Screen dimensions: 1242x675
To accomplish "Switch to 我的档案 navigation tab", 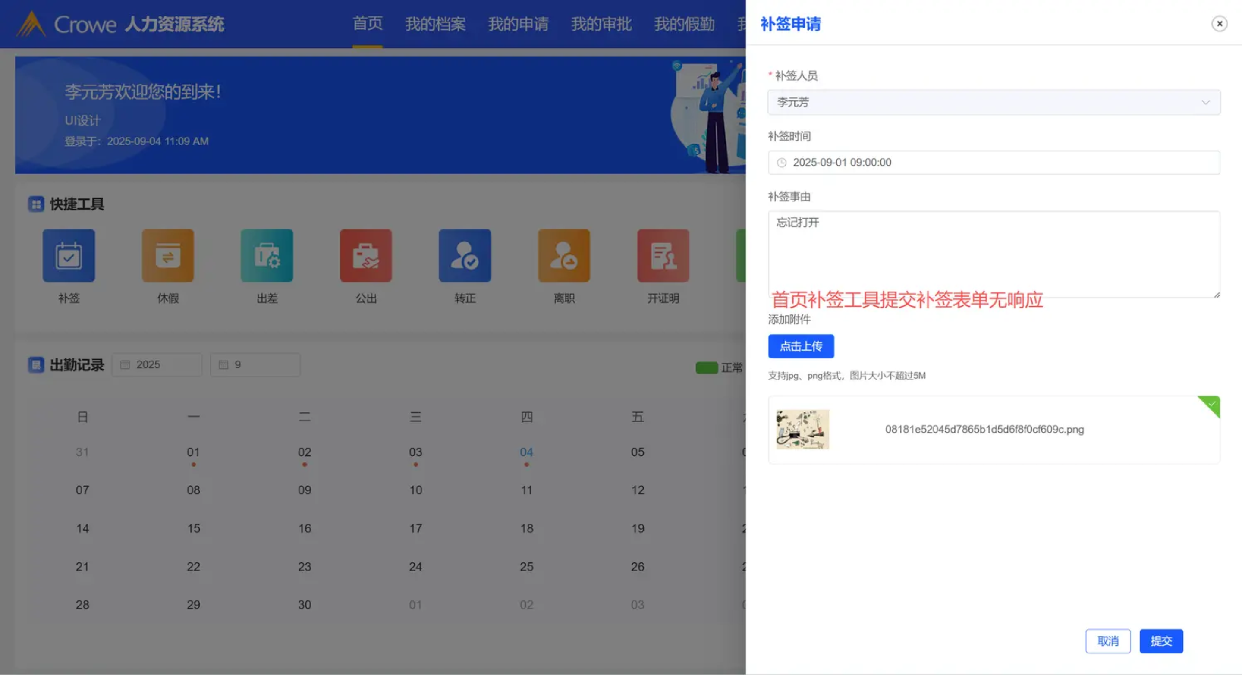I will [x=435, y=24].
